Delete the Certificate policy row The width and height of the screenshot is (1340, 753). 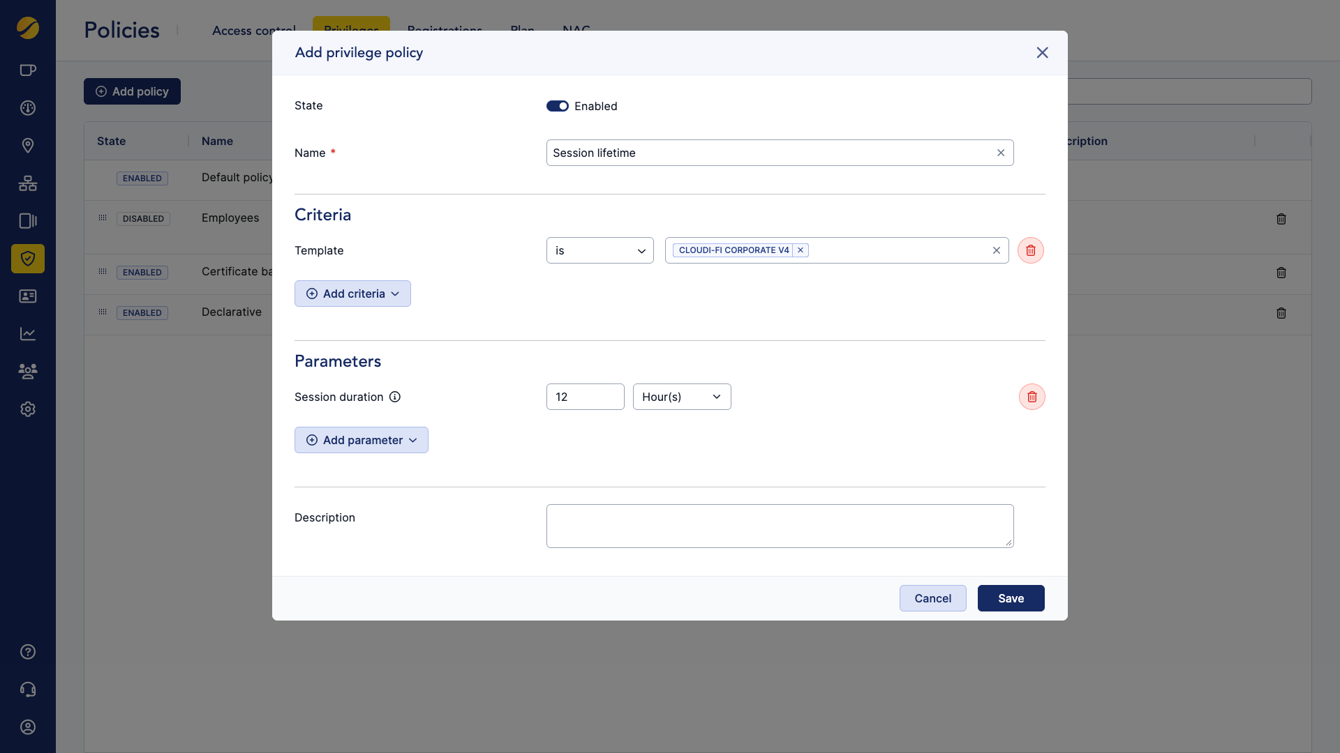click(x=1281, y=273)
